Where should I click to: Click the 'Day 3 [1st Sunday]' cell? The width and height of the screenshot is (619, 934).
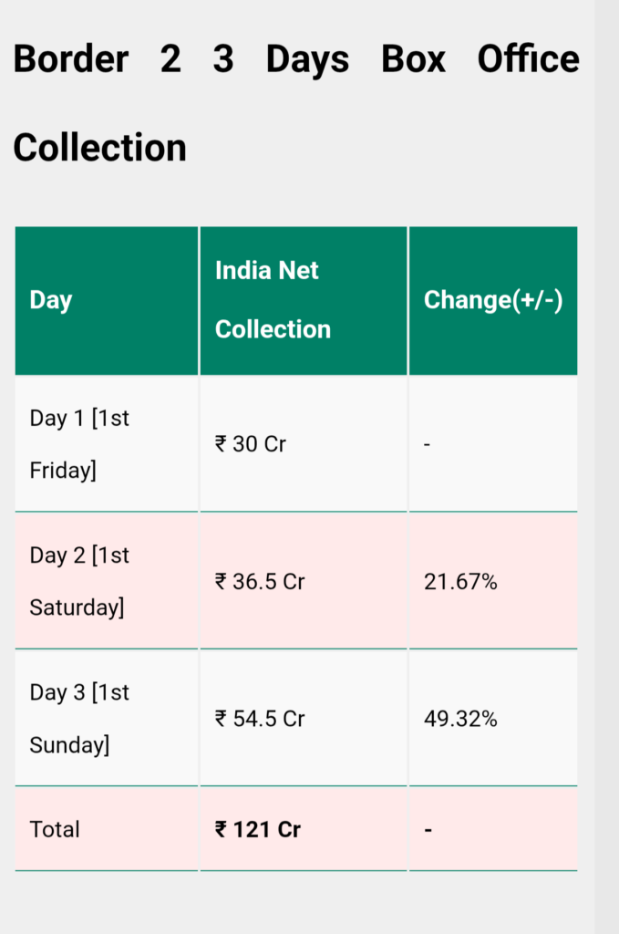[79, 719]
